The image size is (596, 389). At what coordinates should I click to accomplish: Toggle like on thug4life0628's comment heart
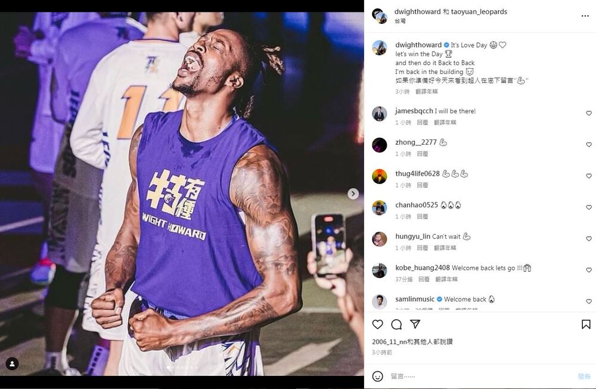click(589, 176)
